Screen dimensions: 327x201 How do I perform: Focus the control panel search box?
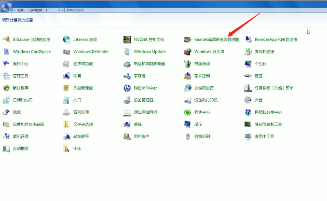[195, 10]
